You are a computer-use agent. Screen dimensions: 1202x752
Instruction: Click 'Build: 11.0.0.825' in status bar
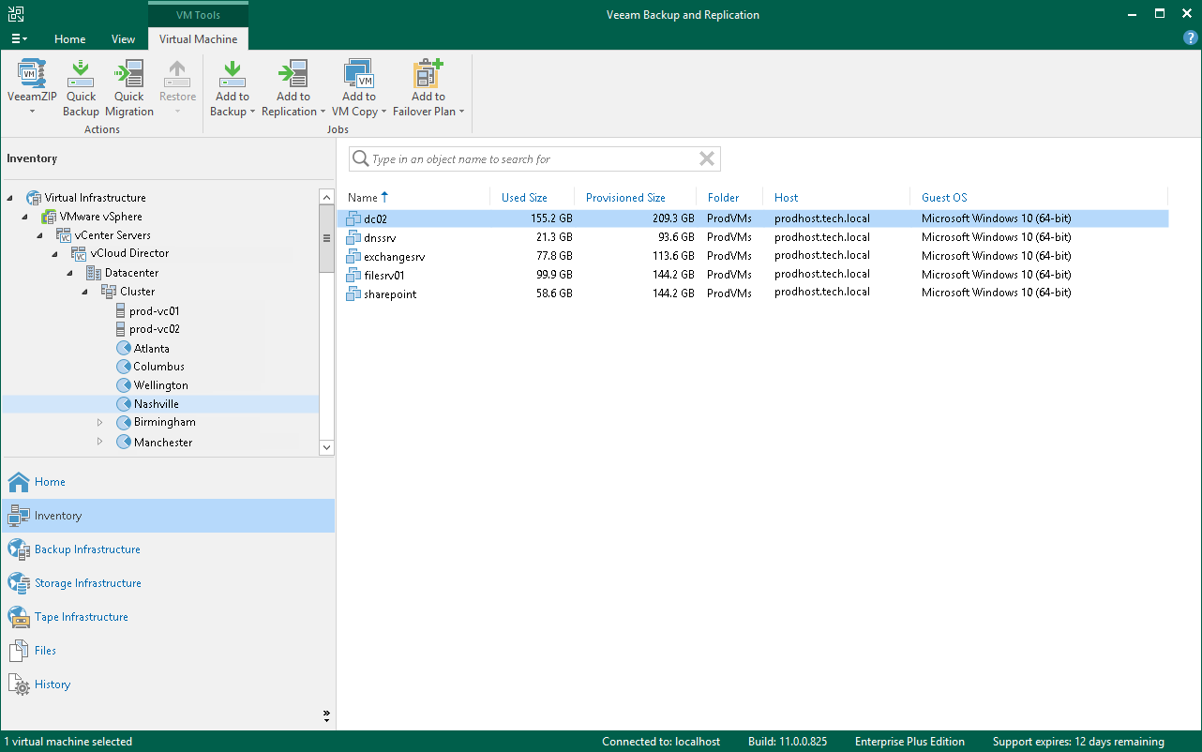(788, 742)
